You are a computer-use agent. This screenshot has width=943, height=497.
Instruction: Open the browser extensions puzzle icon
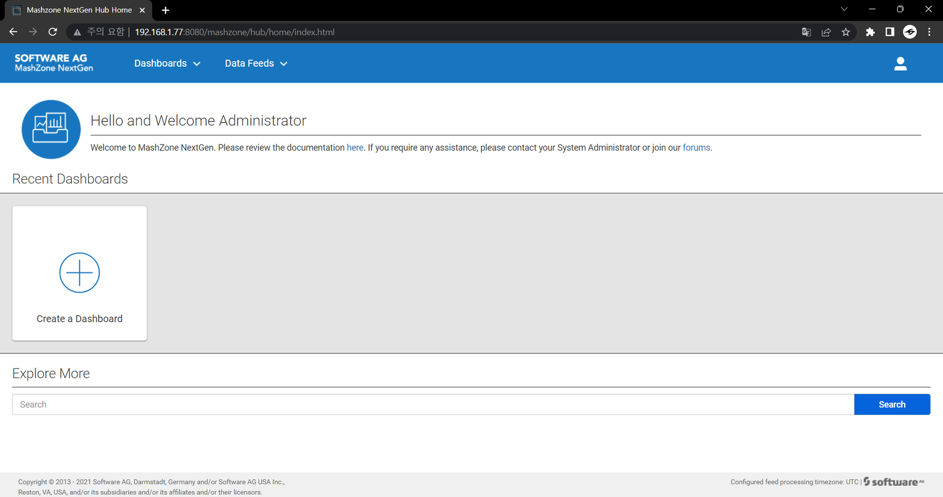(x=870, y=32)
